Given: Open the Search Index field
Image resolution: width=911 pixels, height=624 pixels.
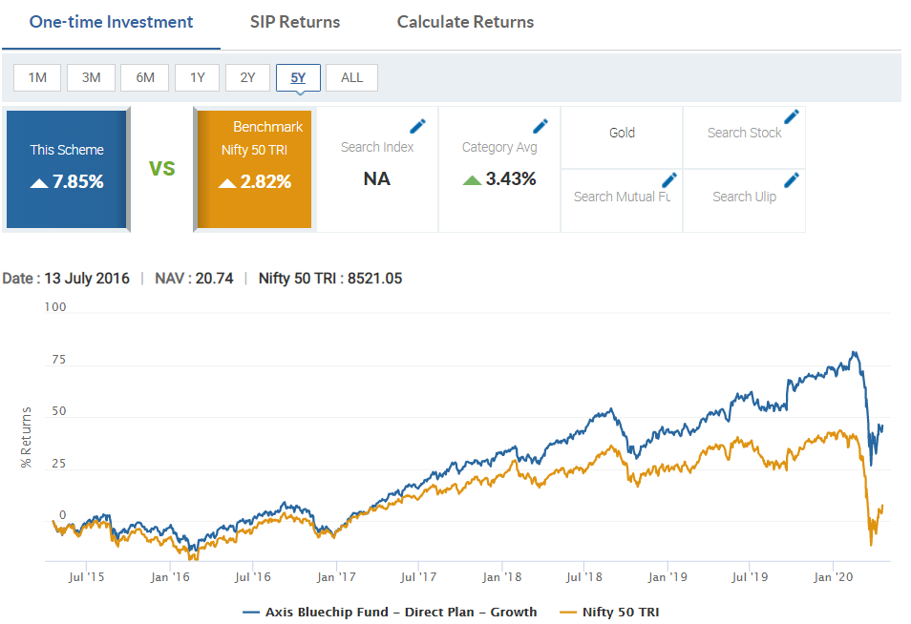Looking at the screenshot, I should (377, 148).
